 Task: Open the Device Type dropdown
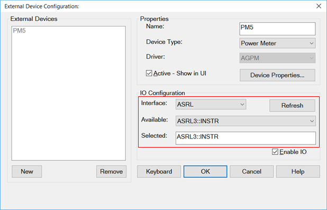tap(277, 43)
